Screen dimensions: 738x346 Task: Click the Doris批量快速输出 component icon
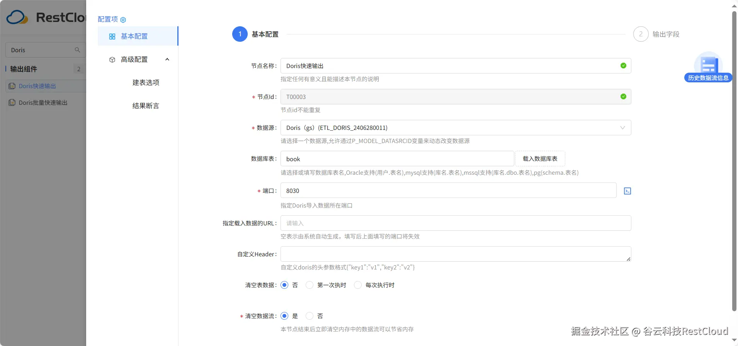[x=12, y=102]
